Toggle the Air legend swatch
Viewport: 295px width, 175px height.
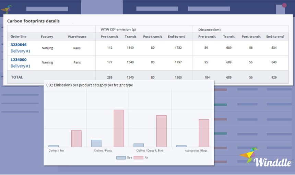click(139, 158)
